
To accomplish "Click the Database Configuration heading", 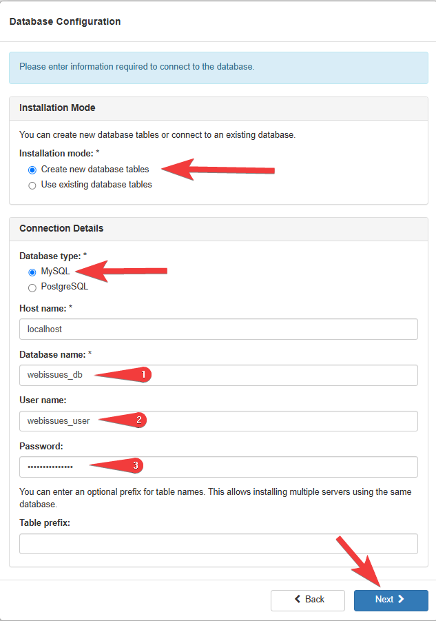I will pos(65,21).
